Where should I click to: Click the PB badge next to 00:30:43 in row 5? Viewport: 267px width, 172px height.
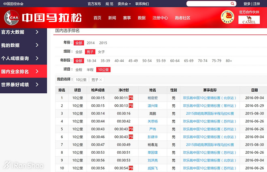131,129
